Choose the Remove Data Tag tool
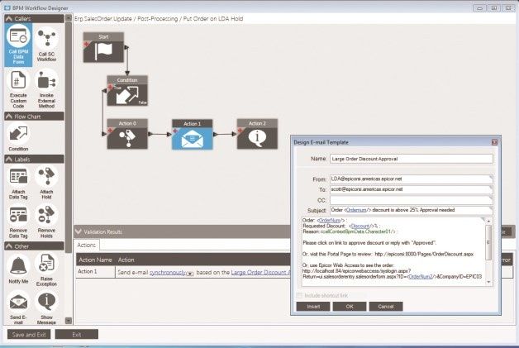The height and width of the screenshot is (348, 519). coord(18,222)
